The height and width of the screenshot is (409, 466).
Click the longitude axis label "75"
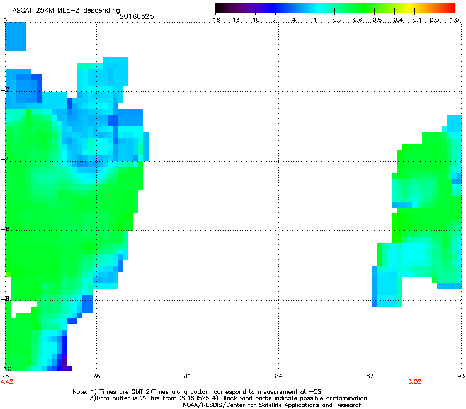(5, 376)
